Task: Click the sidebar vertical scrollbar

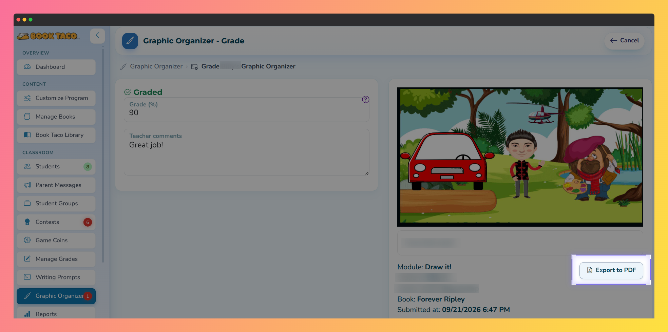Action: coord(103,156)
